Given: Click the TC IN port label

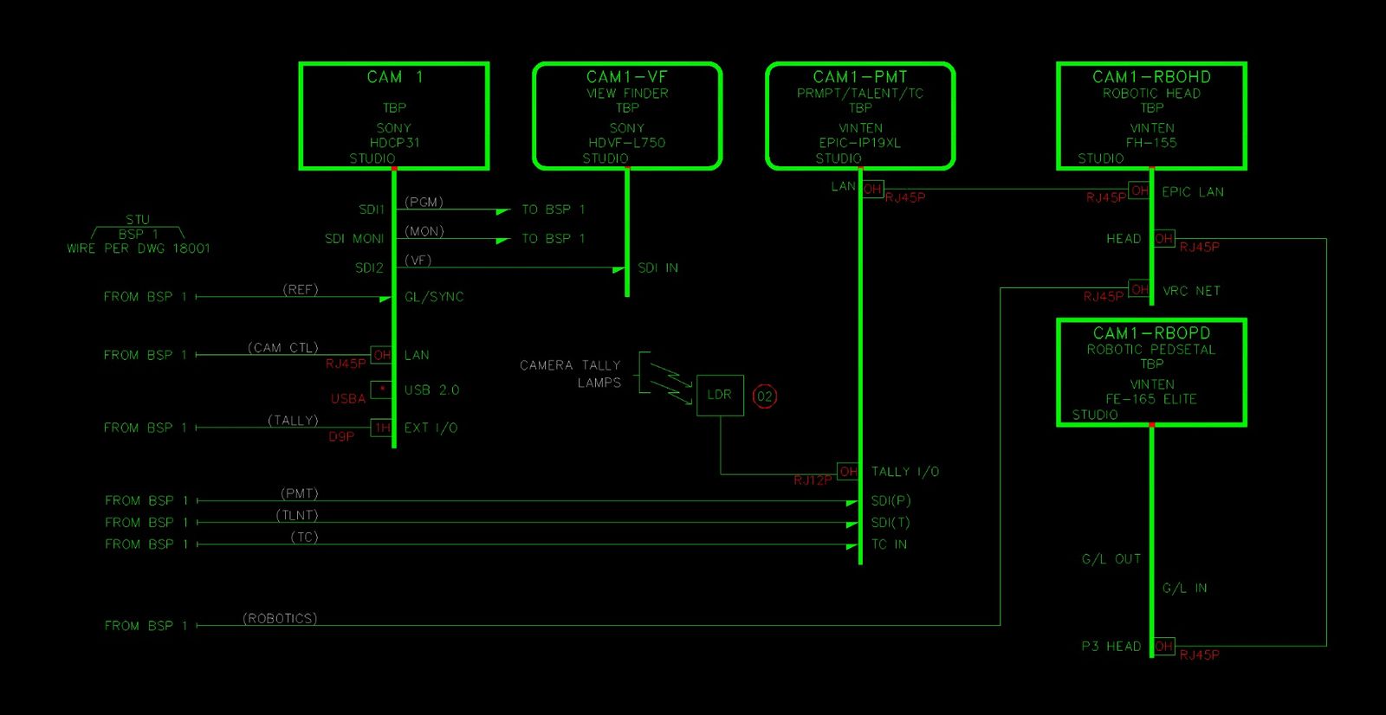Looking at the screenshot, I should coord(889,544).
